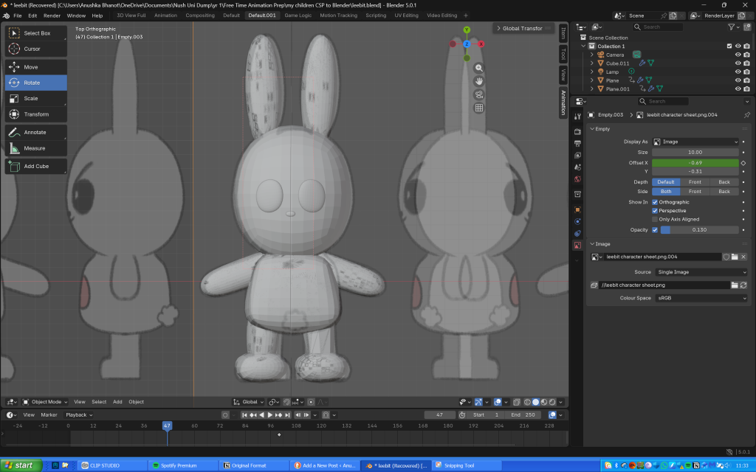Switch to the UV Editing workspace tab

405,15
